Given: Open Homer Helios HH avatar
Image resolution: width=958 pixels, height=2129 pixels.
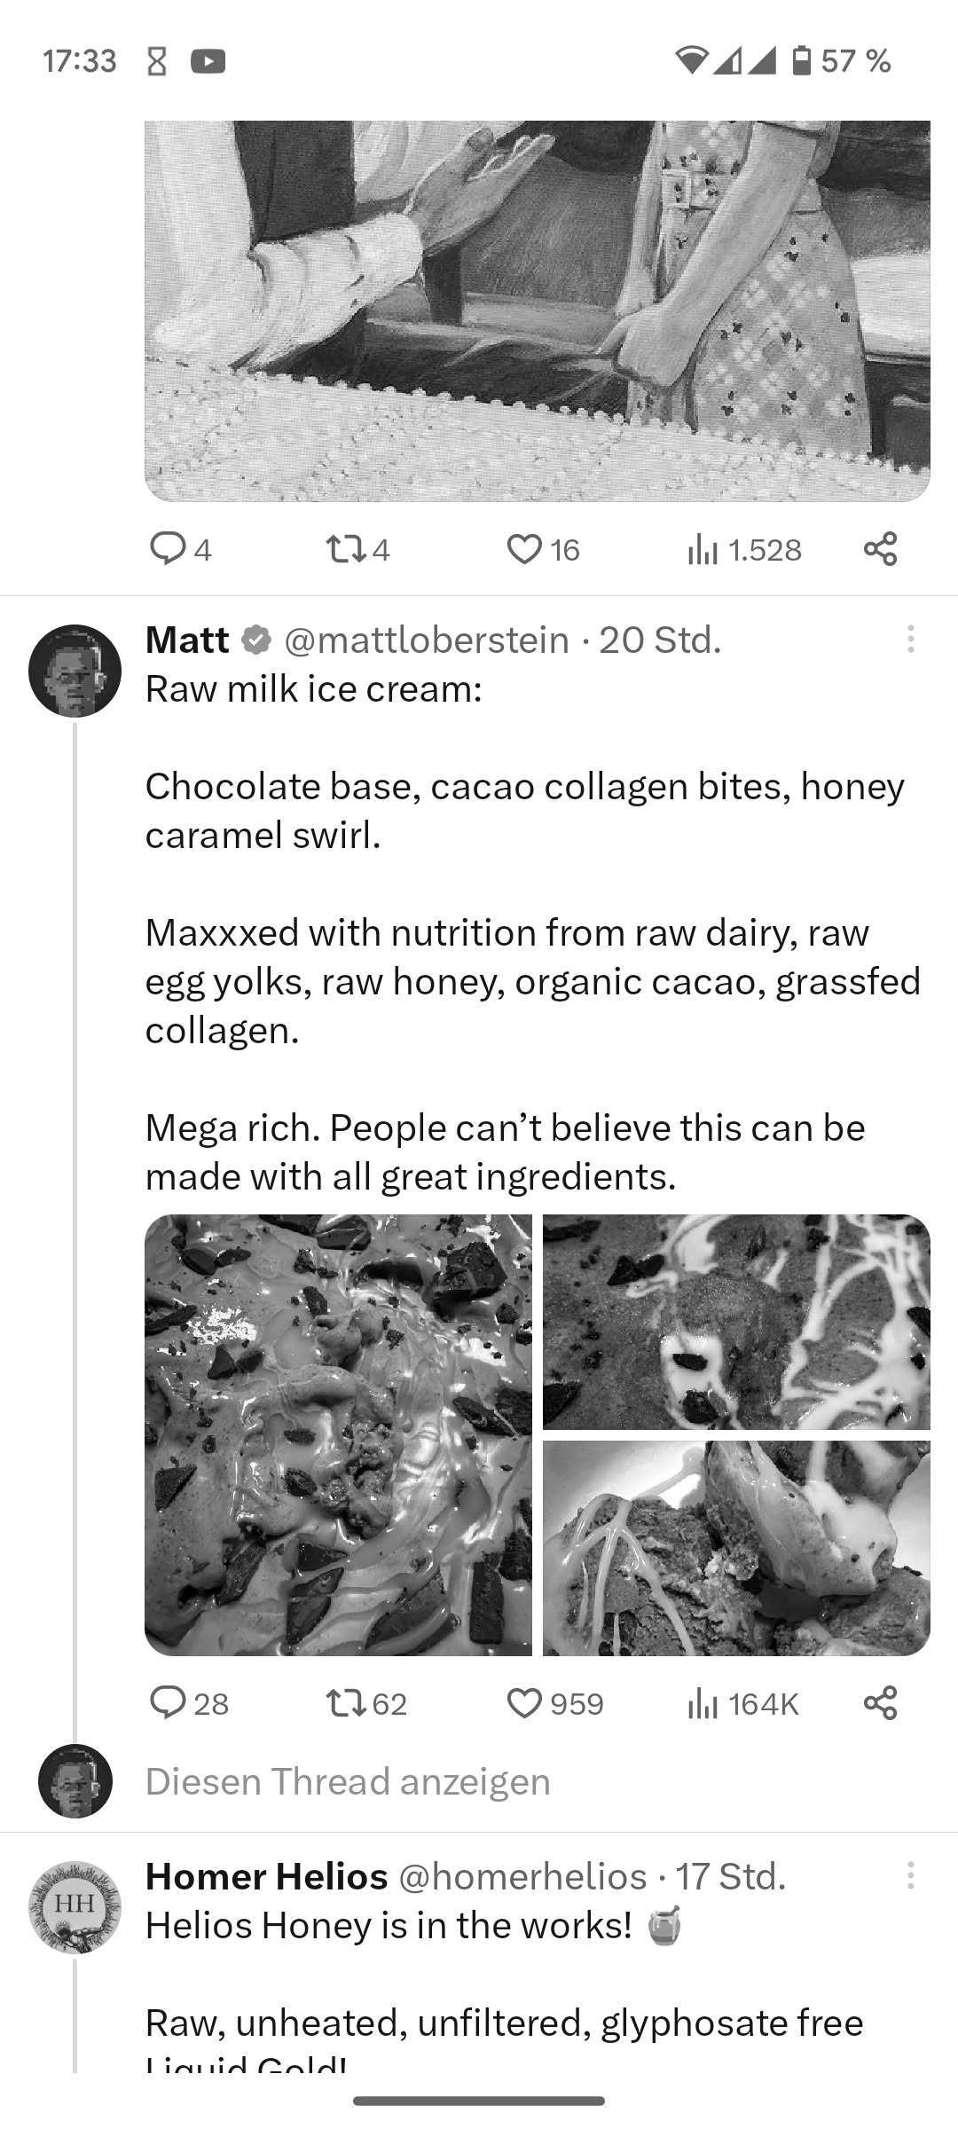Looking at the screenshot, I should 75,1907.
